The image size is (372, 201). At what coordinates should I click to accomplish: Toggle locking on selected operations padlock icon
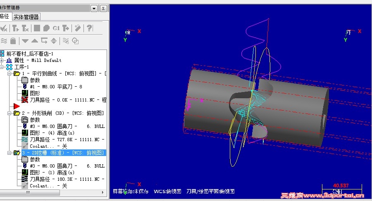click(13, 41)
